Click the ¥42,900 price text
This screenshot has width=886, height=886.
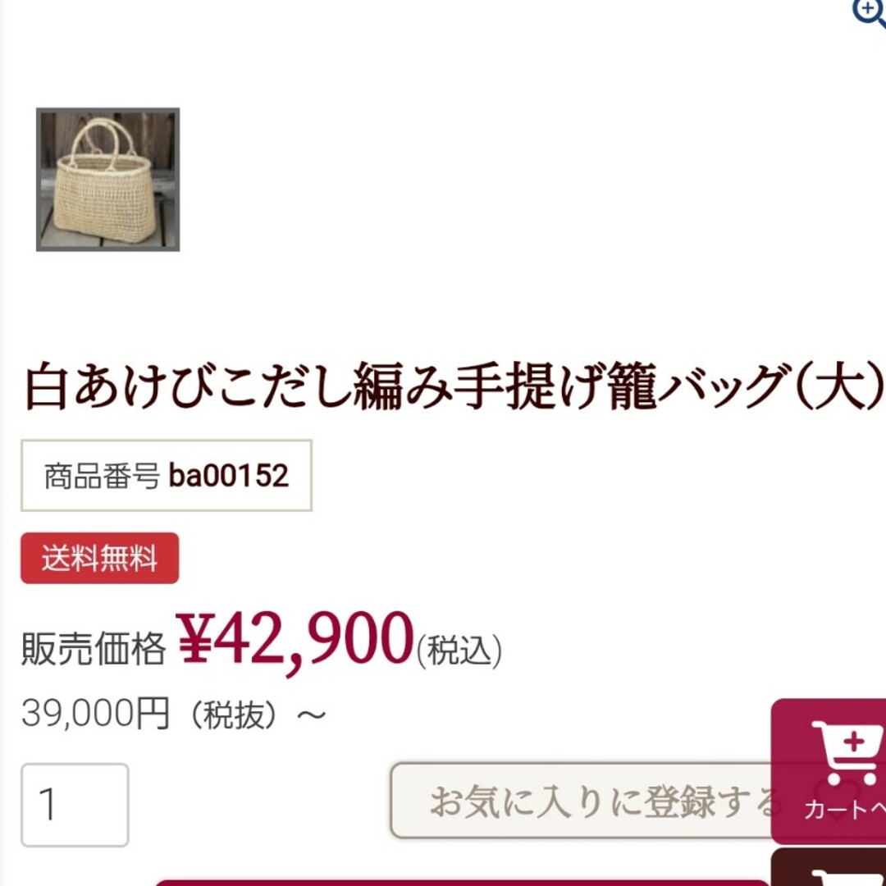295,642
